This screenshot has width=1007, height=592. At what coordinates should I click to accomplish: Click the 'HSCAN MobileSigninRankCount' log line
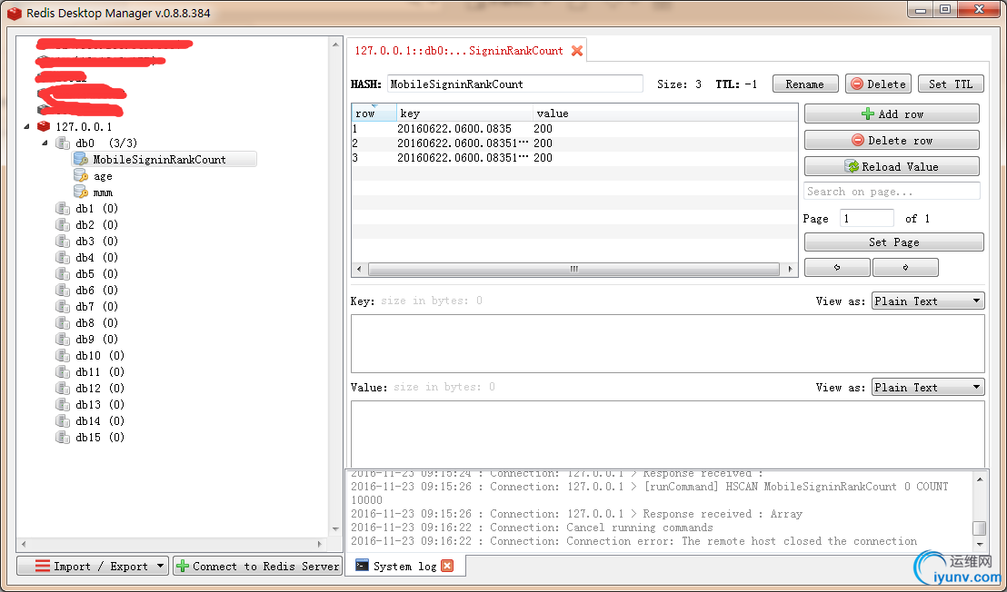[649, 493]
